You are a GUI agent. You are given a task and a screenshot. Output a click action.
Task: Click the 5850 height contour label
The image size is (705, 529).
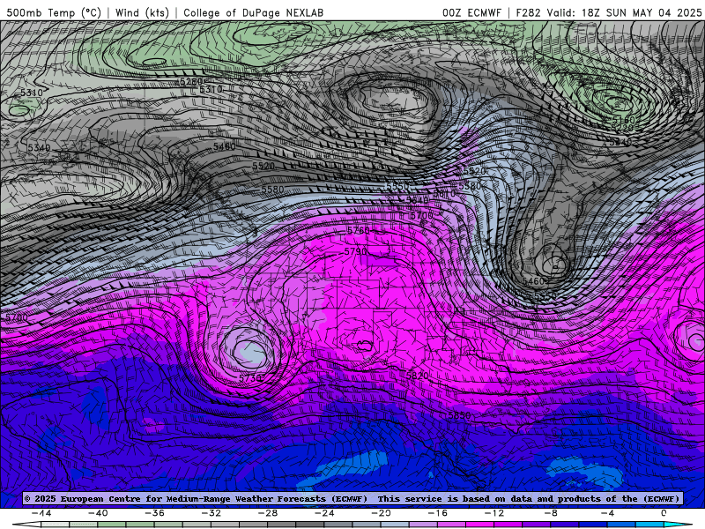(x=459, y=415)
